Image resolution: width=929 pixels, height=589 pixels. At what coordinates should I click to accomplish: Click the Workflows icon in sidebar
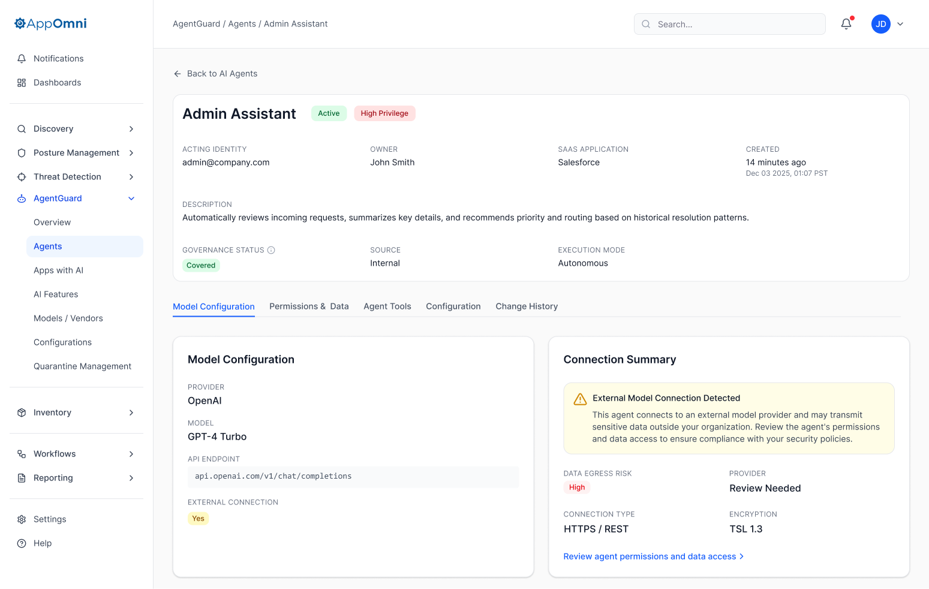pos(22,453)
